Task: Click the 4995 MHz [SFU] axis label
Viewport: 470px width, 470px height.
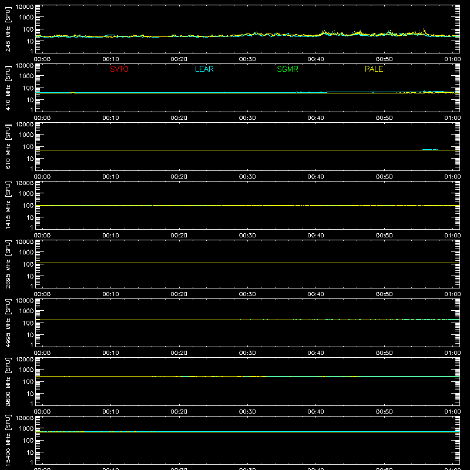Action: 8,323
